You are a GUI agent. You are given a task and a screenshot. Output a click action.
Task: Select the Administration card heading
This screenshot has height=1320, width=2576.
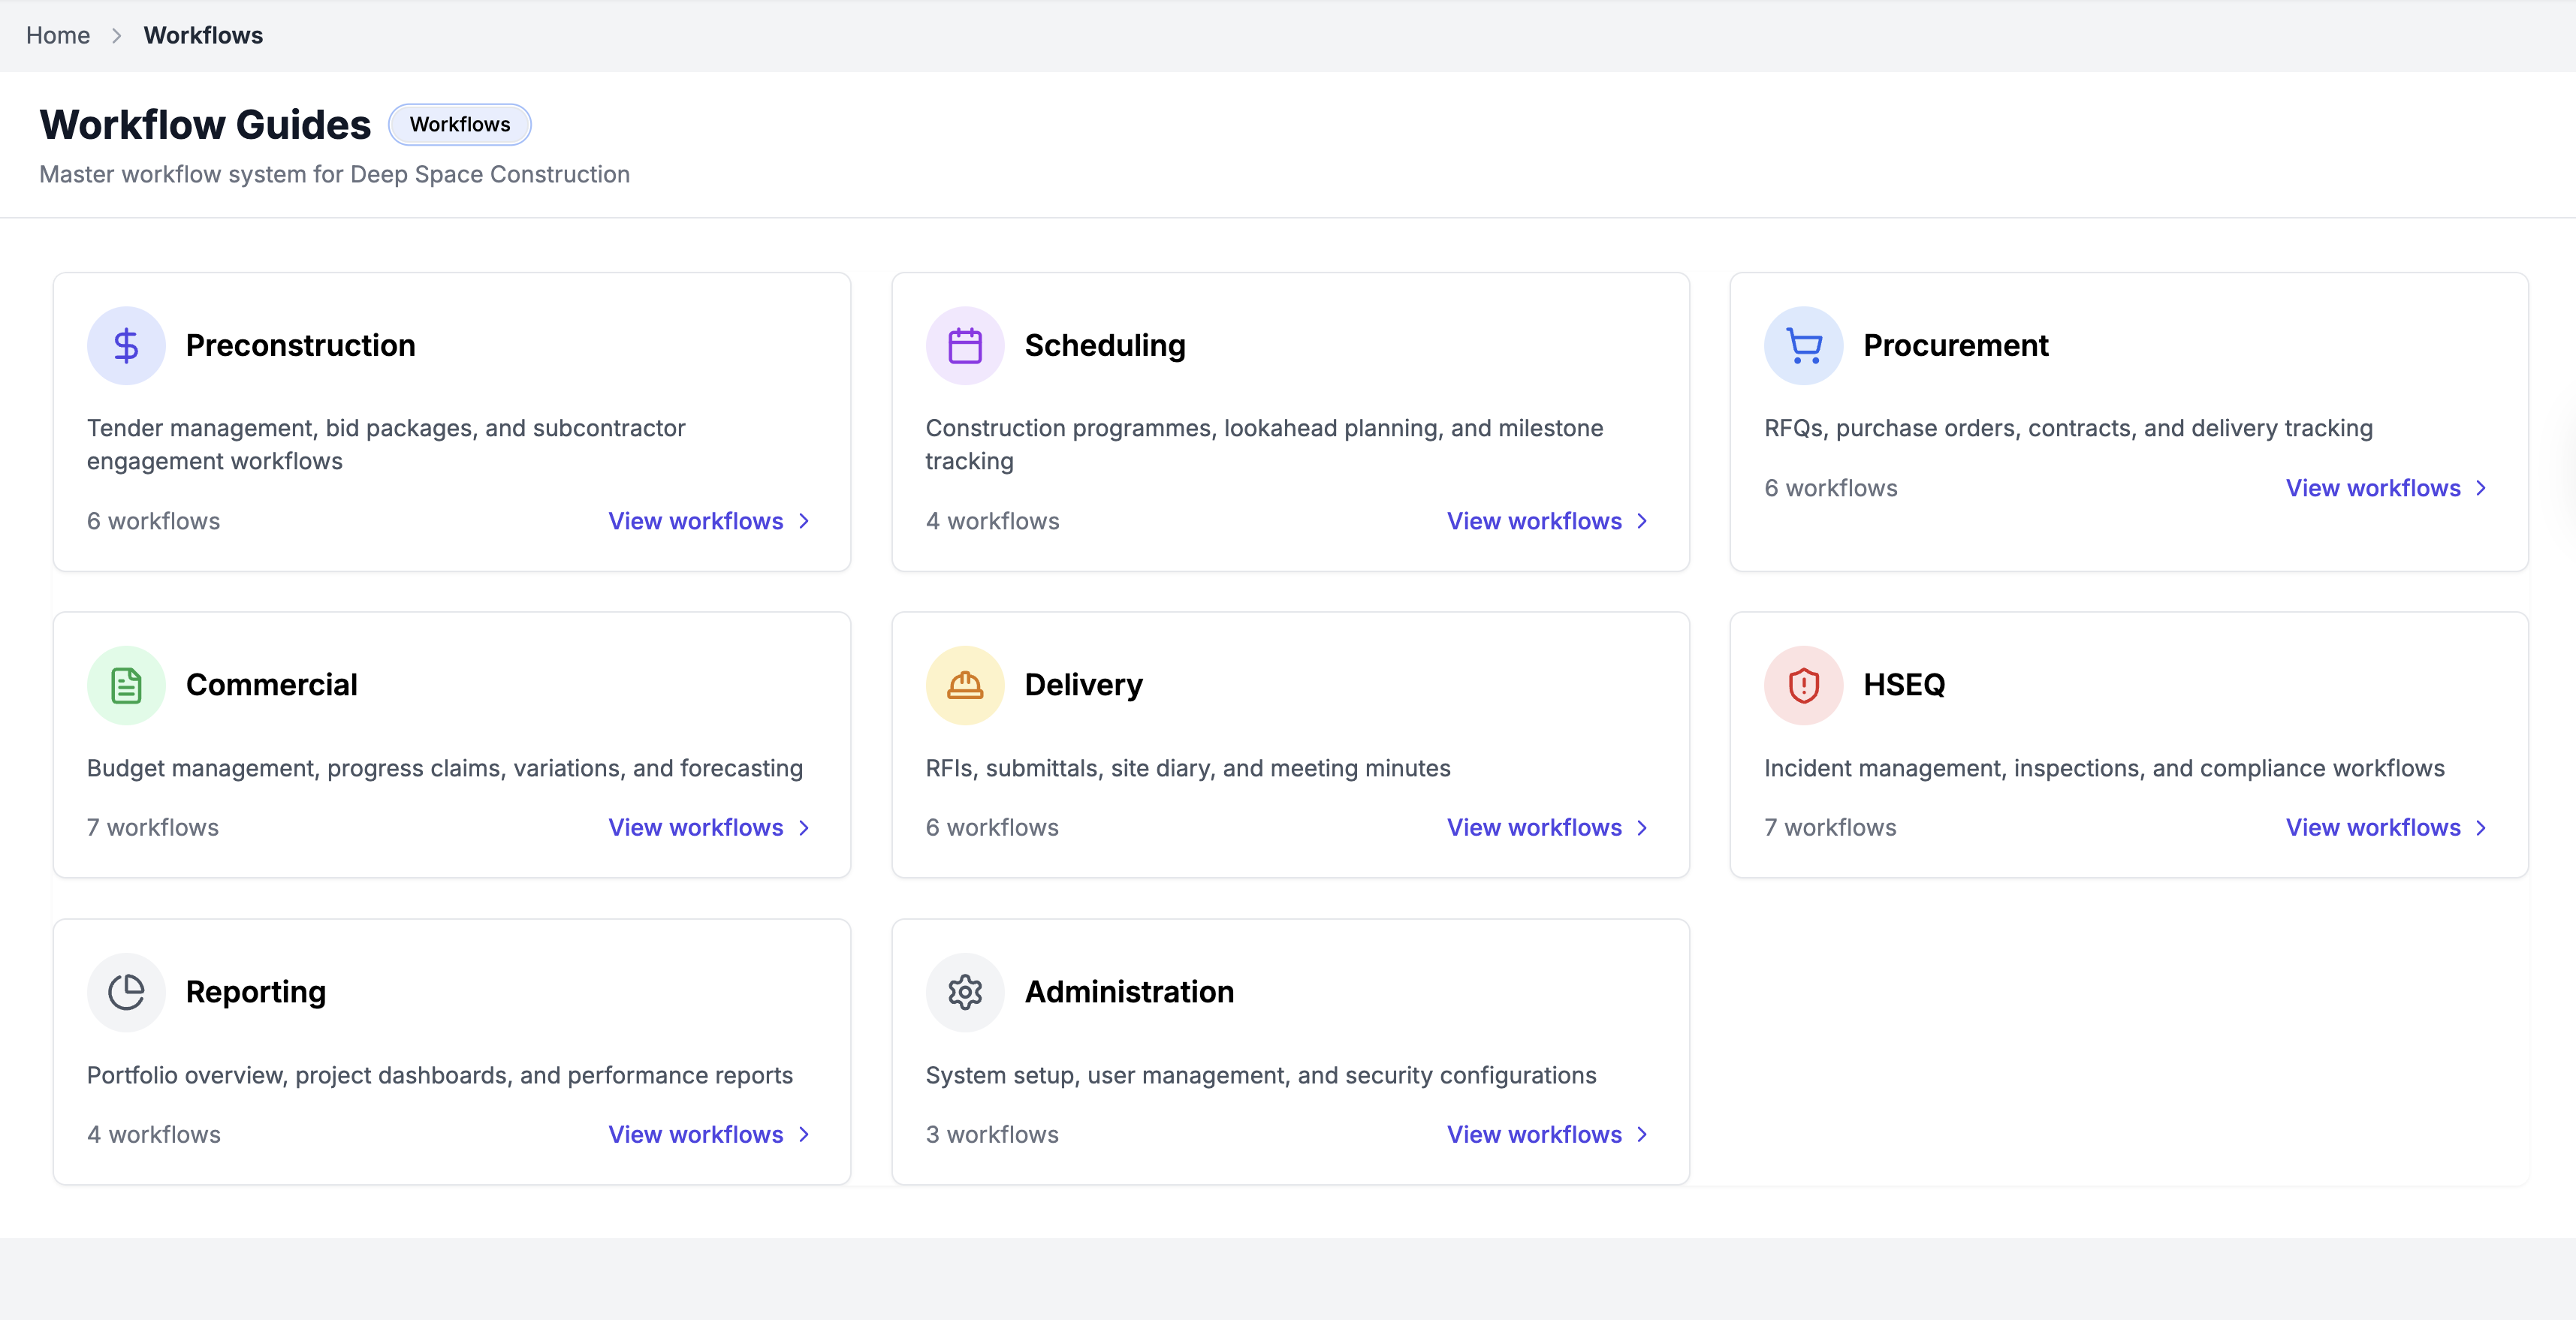click(1129, 992)
